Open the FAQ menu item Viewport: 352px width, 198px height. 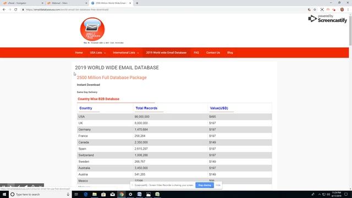click(196, 53)
